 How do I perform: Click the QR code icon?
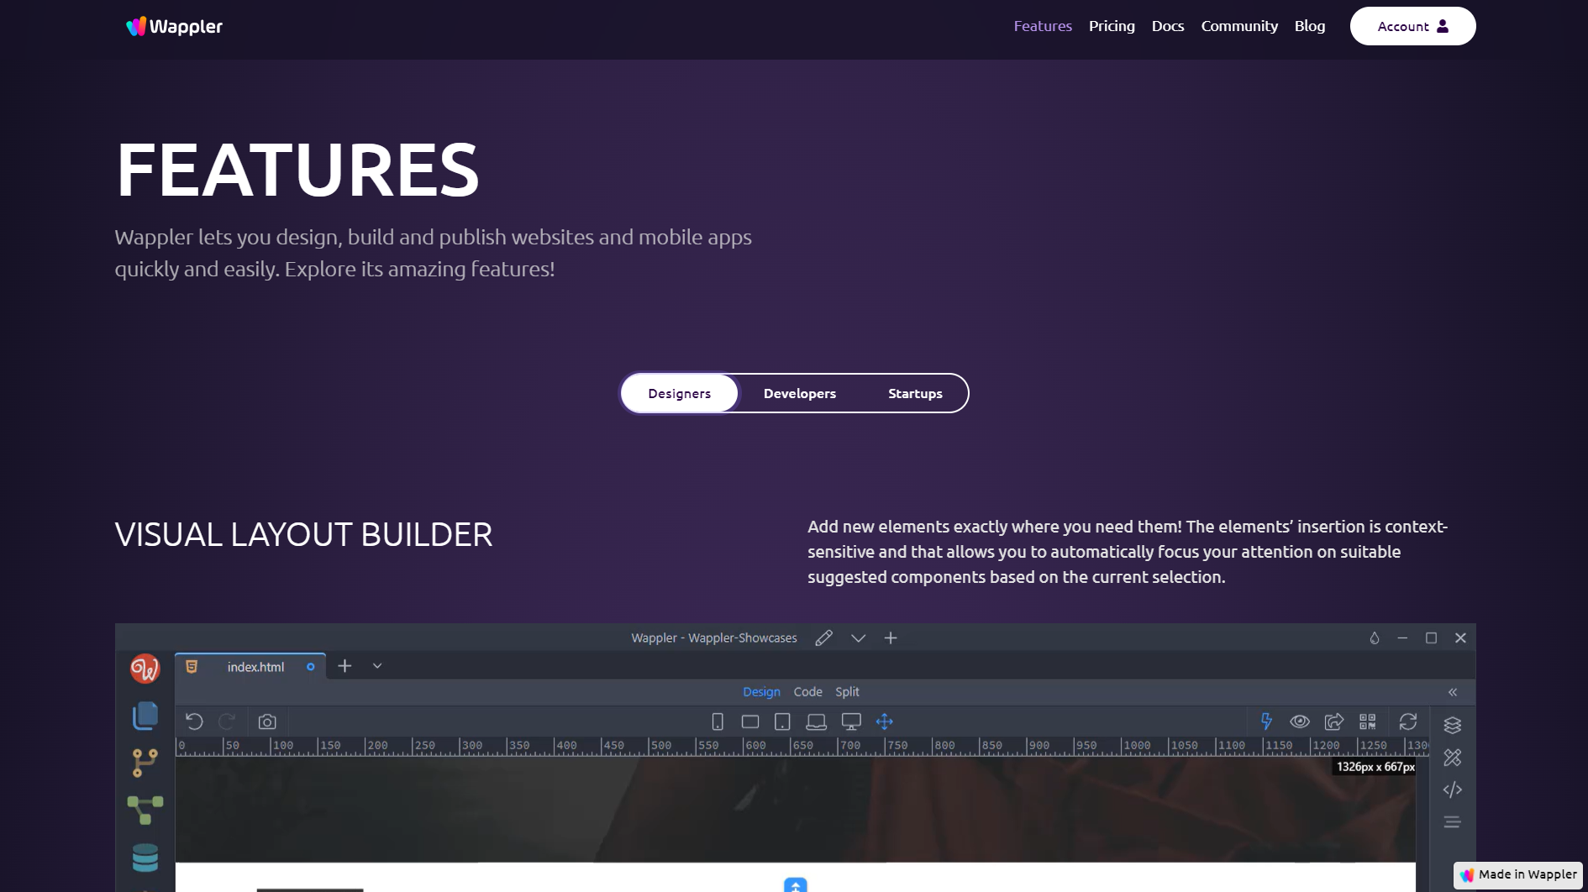(1368, 721)
